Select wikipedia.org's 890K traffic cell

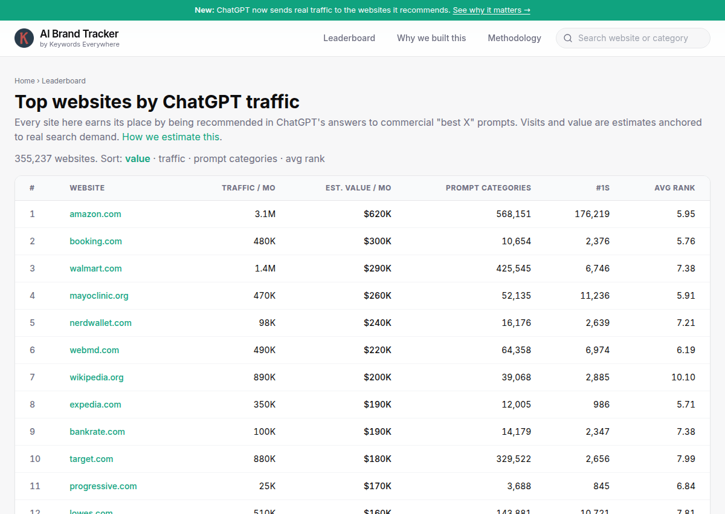(265, 377)
